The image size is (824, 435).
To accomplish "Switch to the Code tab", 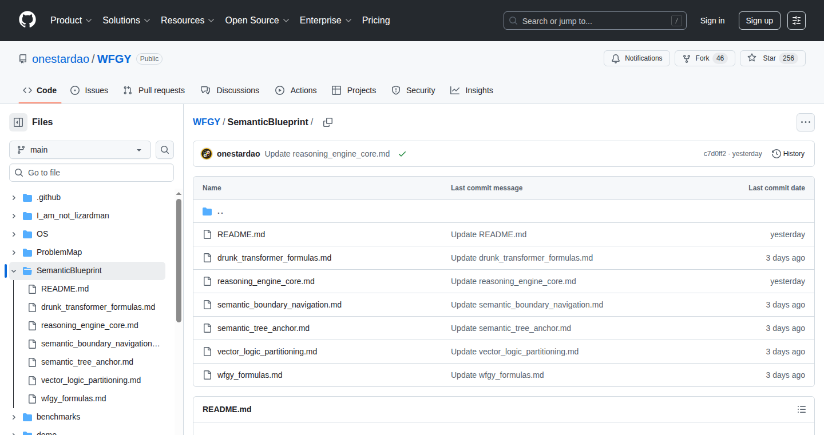I will click(x=40, y=90).
